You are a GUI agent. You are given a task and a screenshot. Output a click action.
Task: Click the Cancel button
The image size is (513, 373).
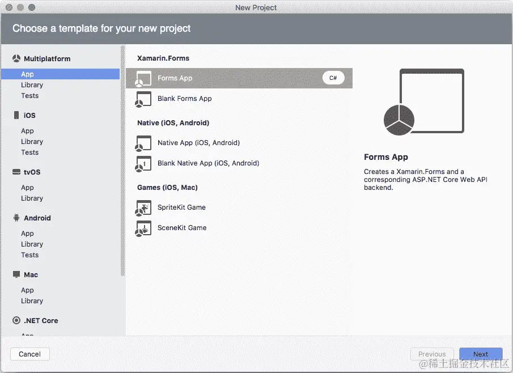[x=30, y=354]
